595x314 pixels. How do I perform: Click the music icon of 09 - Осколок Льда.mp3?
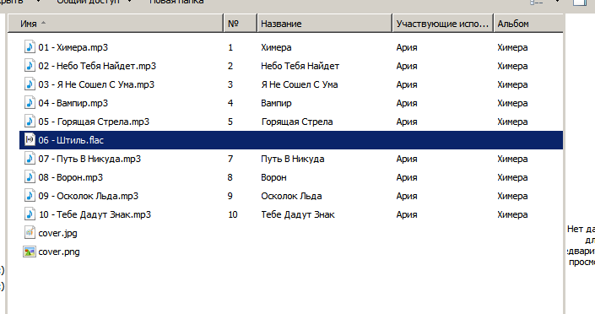click(30, 196)
